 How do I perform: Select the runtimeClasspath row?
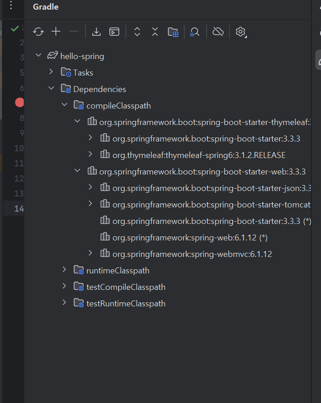pyautogui.click(x=168, y=270)
